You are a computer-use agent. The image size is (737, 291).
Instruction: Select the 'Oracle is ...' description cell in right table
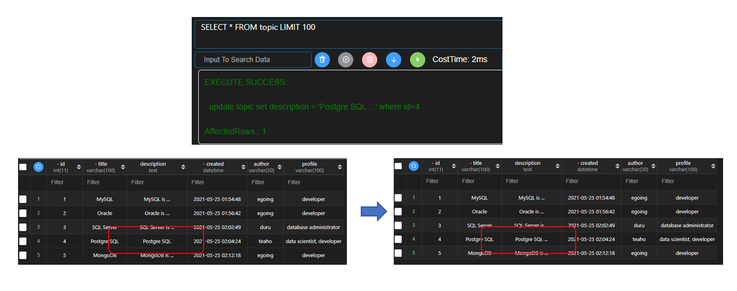point(531,212)
